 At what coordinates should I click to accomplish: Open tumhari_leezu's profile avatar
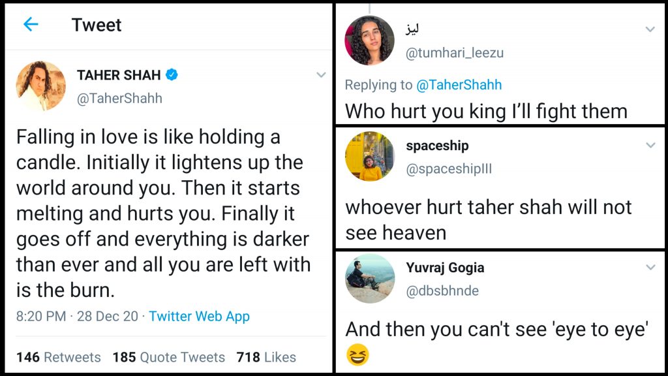(x=370, y=40)
